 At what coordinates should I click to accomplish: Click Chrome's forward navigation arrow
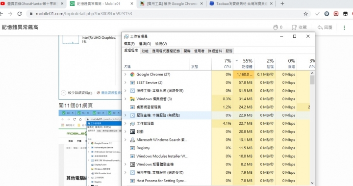point(10,14)
